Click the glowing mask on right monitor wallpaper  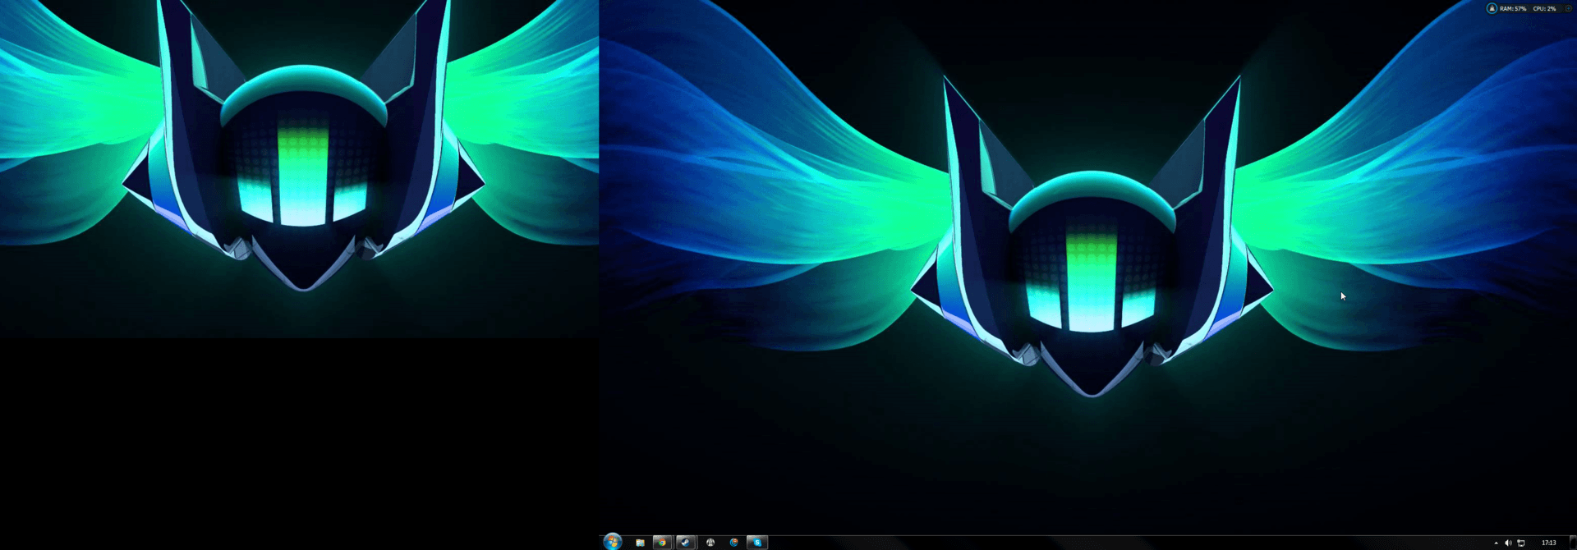[x=1092, y=279]
